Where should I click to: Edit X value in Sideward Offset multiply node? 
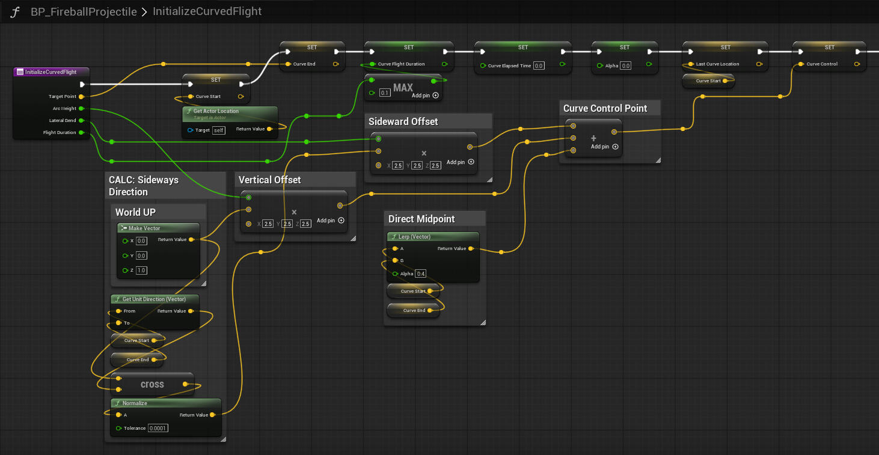(x=397, y=165)
